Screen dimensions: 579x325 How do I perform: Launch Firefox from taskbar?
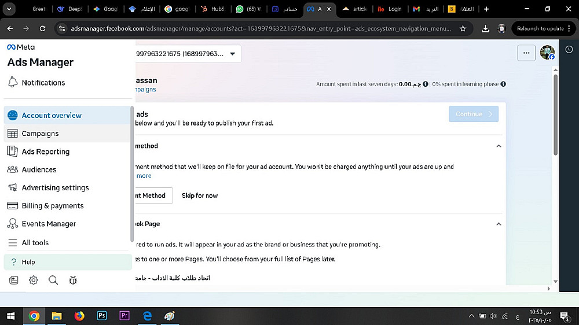click(x=79, y=316)
